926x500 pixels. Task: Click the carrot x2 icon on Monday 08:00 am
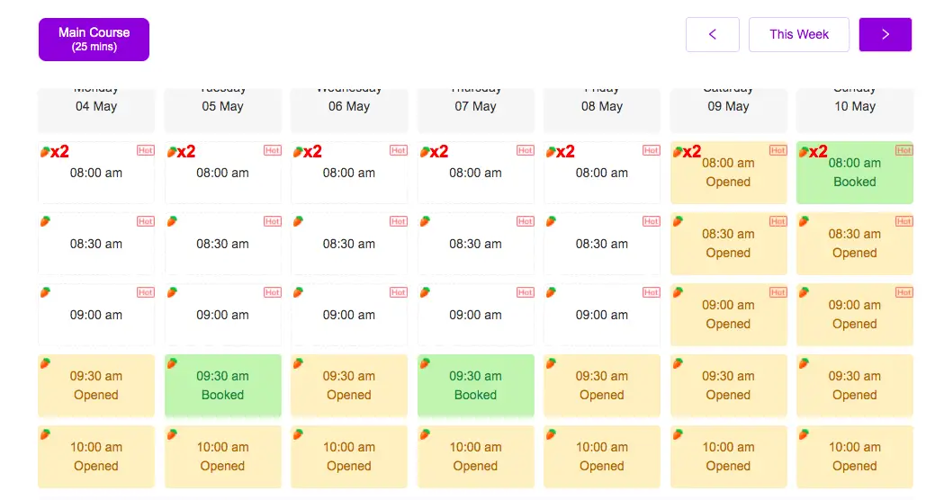[54, 152]
